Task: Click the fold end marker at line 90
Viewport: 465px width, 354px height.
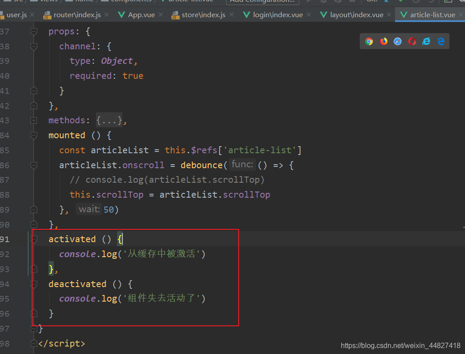Action: [34, 225]
